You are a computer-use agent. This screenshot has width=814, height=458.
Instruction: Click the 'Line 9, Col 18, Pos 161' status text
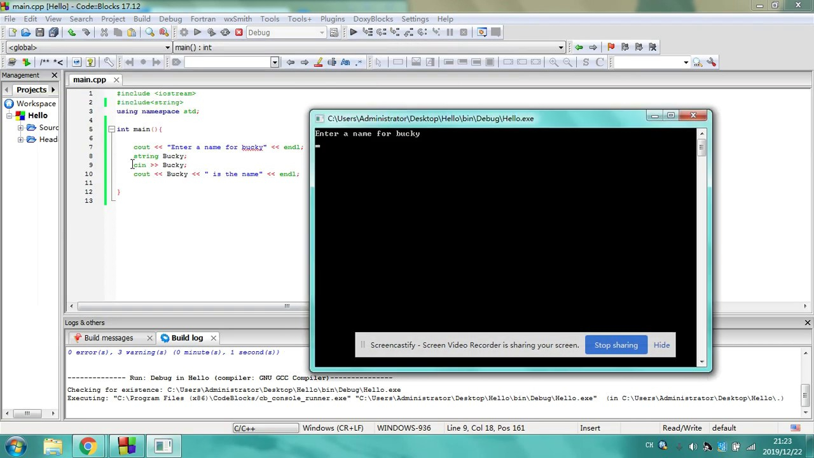pos(486,428)
